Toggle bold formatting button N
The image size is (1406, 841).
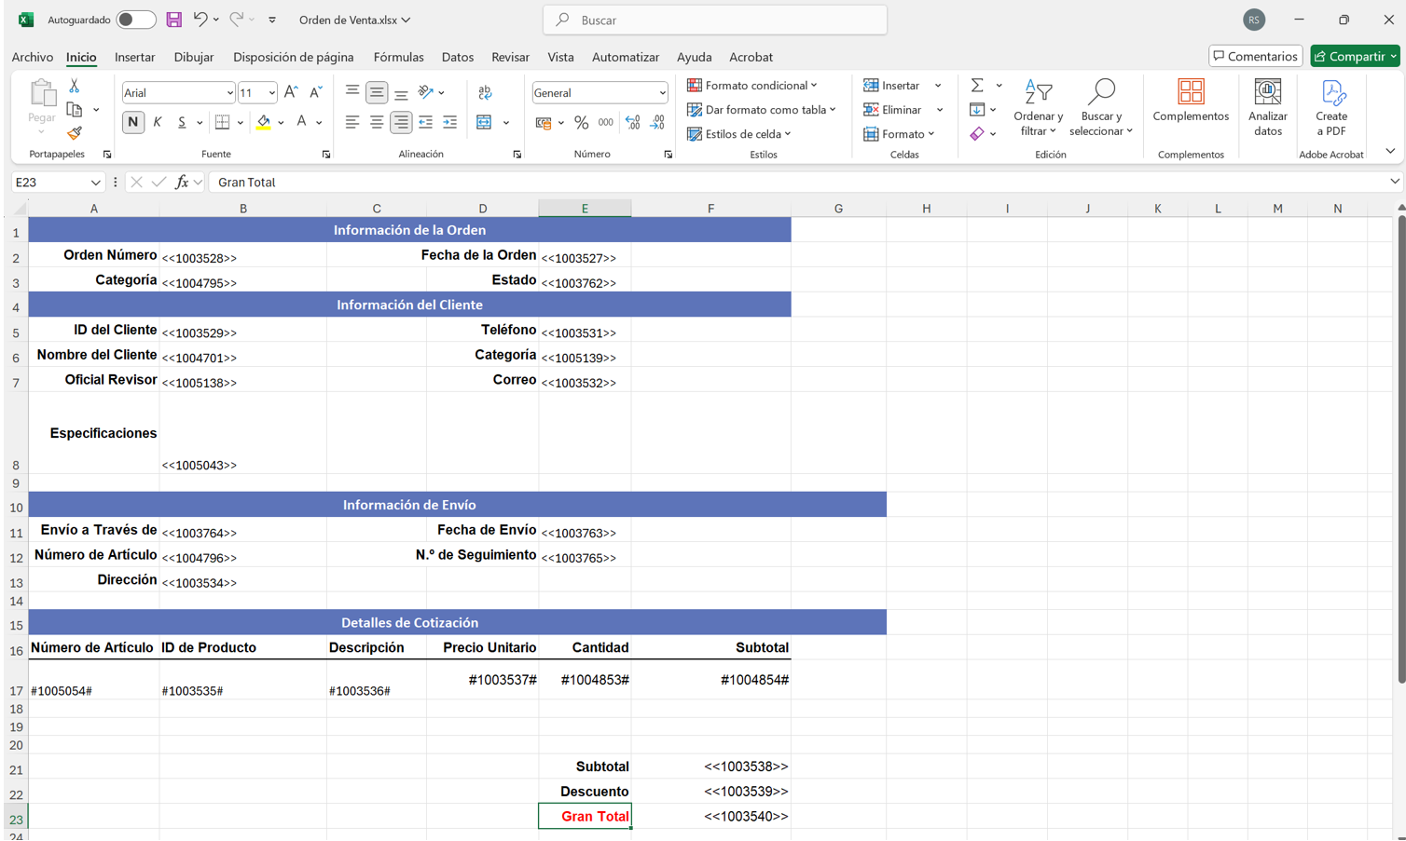point(133,122)
